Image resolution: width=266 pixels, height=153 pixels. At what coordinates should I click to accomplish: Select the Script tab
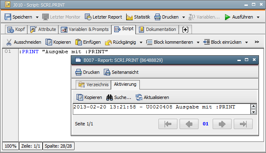(124, 29)
